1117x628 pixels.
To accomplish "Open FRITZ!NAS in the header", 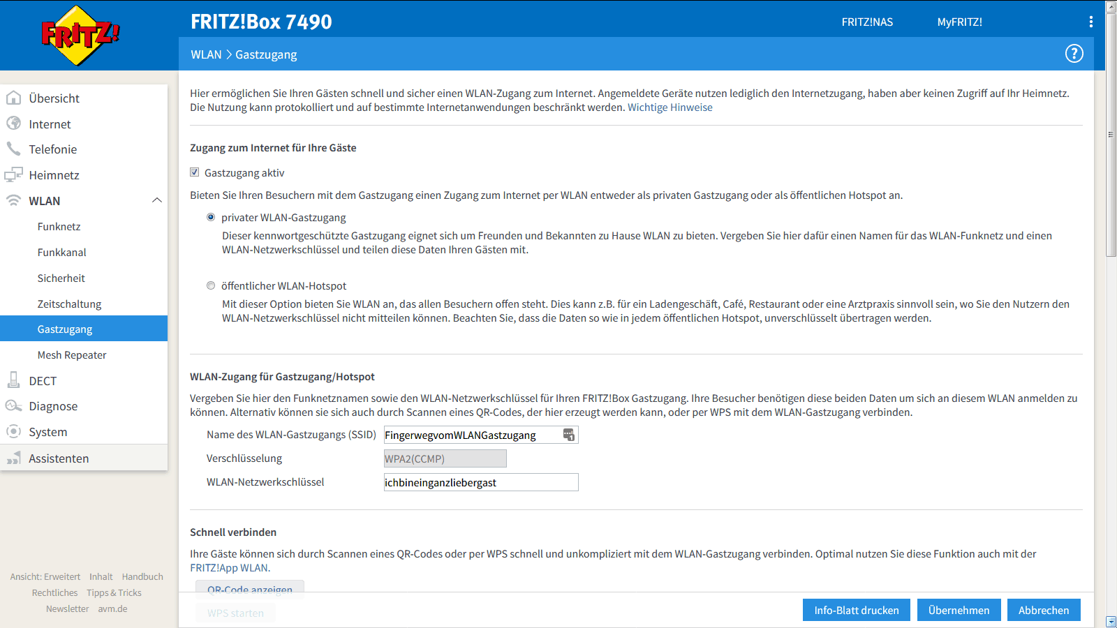I will pyautogui.click(x=867, y=22).
